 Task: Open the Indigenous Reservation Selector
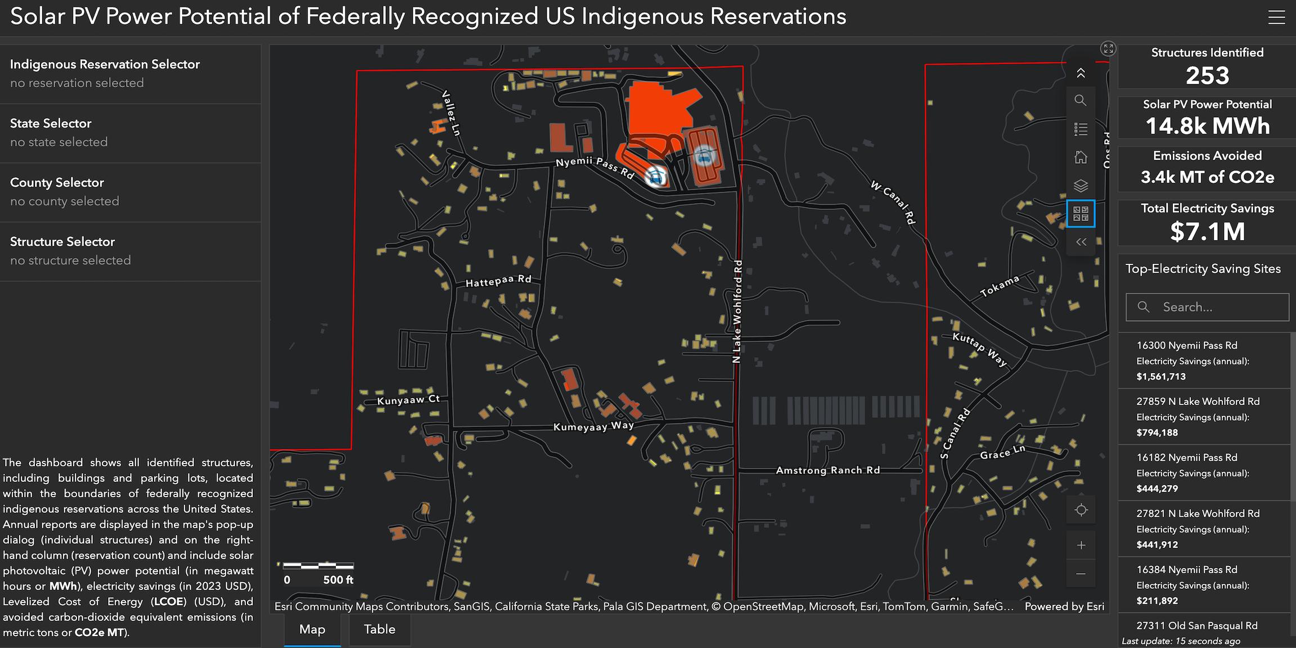(x=130, y=74)
